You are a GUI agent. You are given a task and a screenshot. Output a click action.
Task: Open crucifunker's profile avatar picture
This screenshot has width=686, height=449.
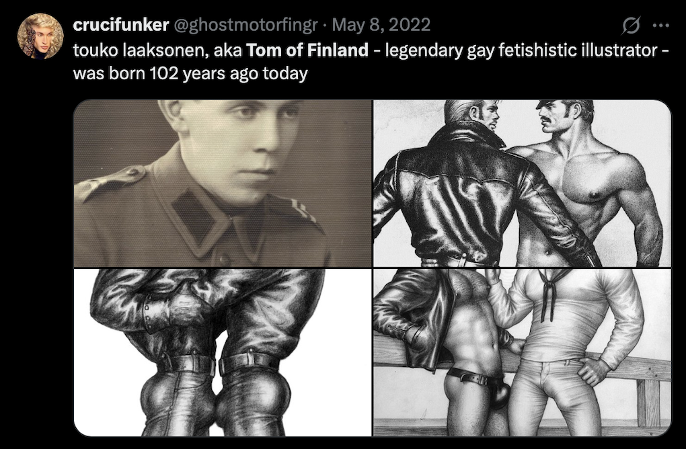[x=40, y=36]
